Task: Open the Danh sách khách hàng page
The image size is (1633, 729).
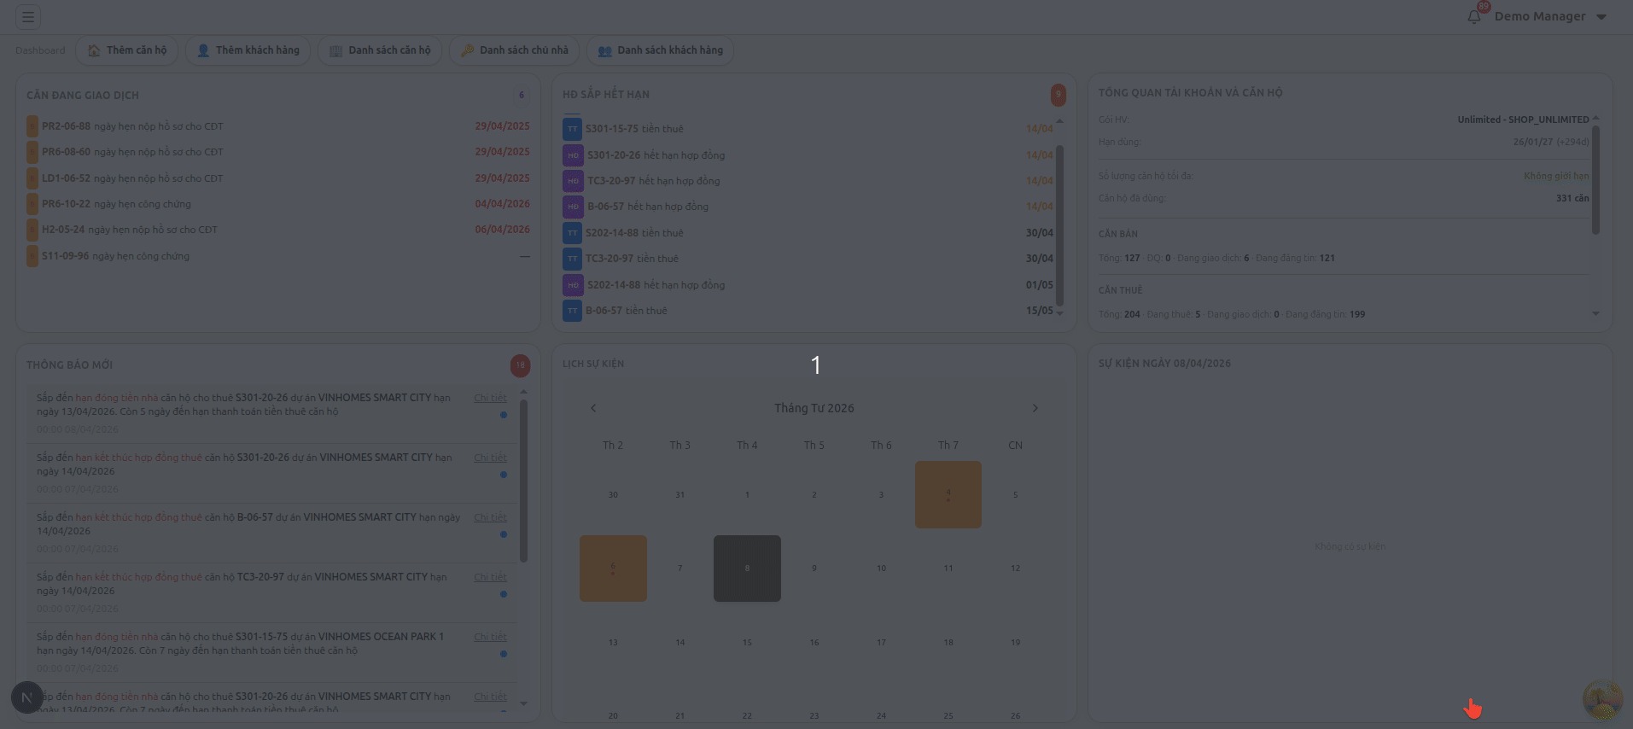Action: point(660,50)
